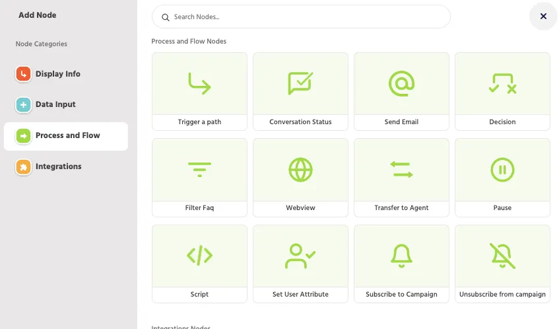Image resolution: width=559 pixels, height=329 pixels.
Task: Select the Pause node icon
Action: (502, 170)
